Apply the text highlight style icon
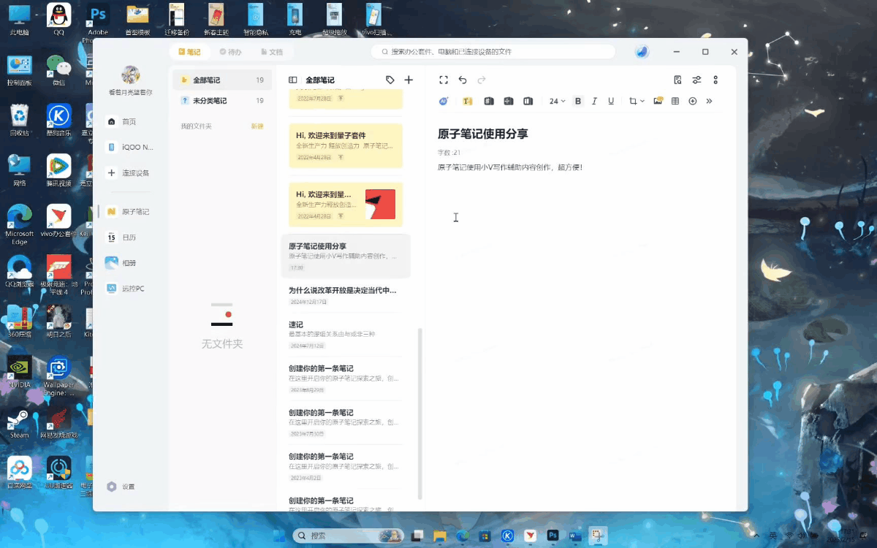The image size is (877, 548). pyautogui.click(x=468, y=101)
